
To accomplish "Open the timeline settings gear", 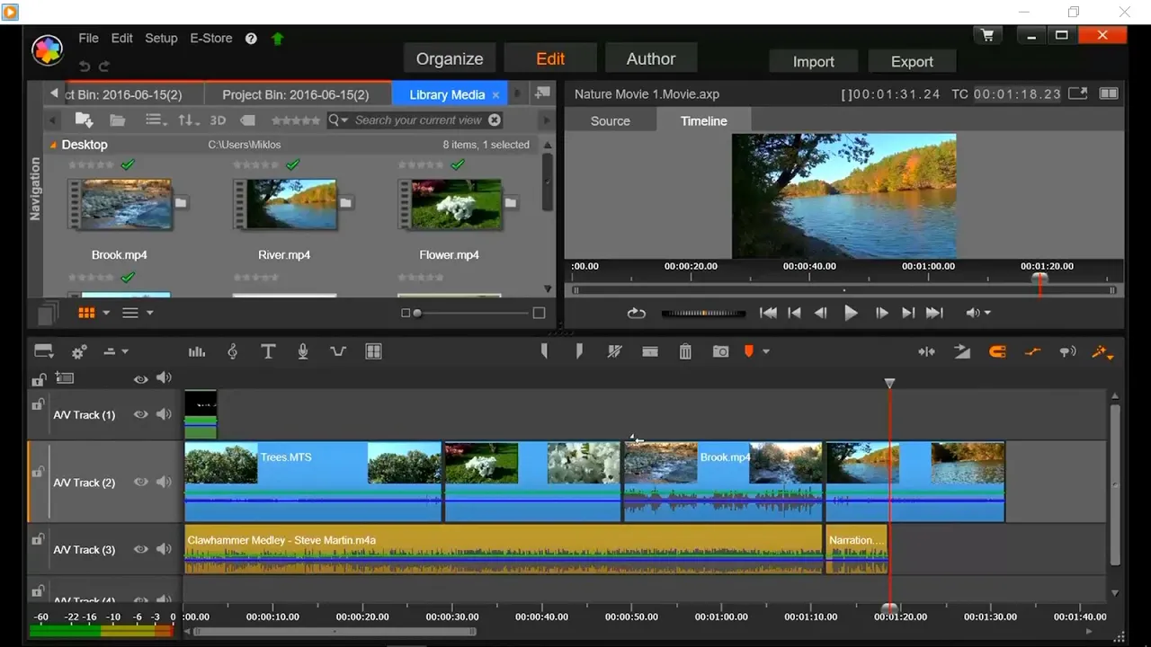I will (79, 352).
